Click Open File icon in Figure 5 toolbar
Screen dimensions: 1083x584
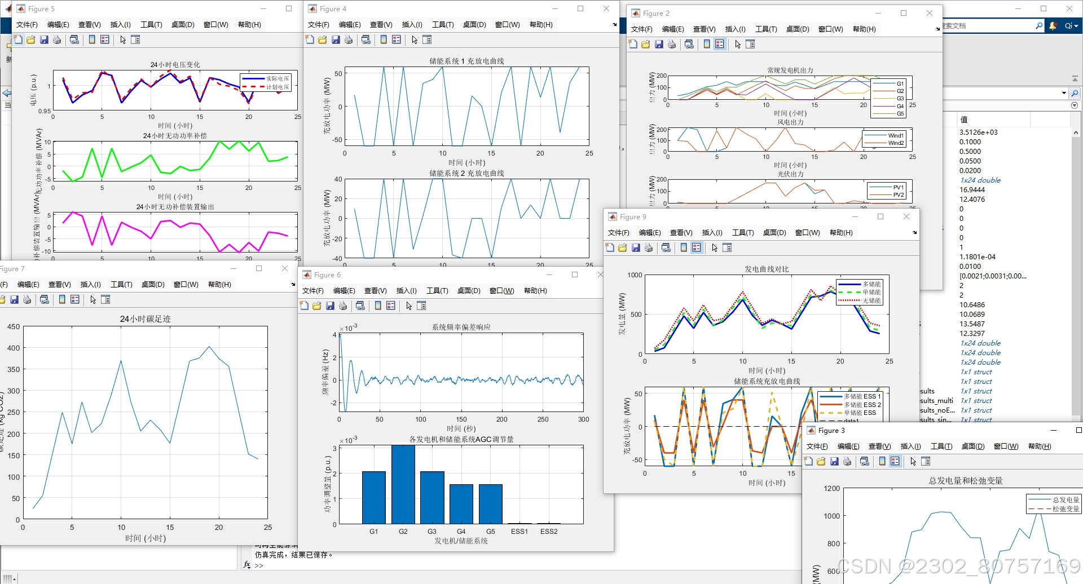pos(31,39)
